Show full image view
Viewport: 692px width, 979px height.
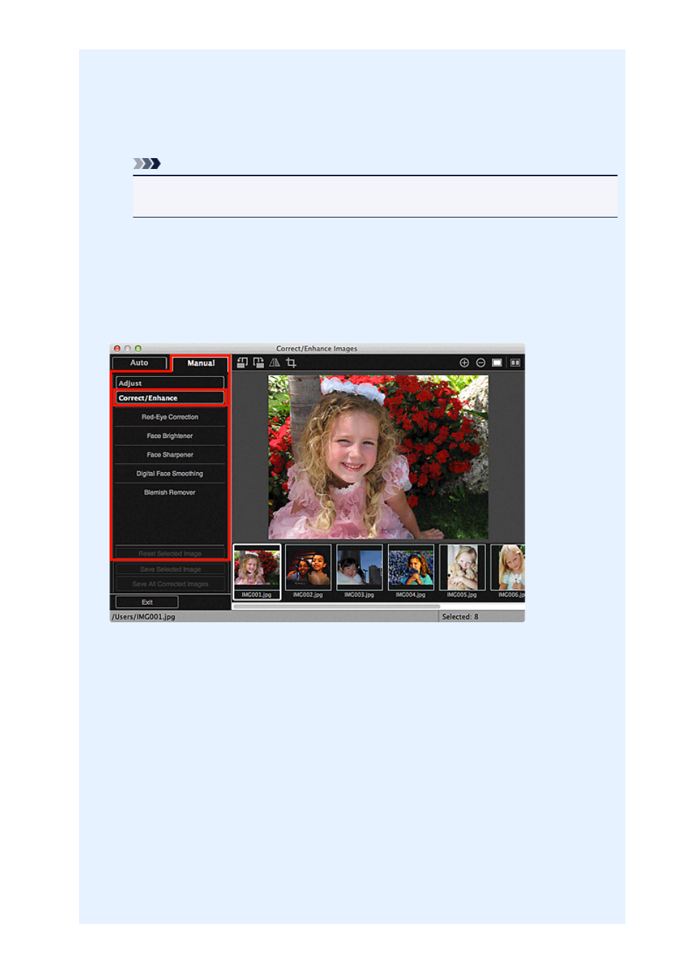pyautogui.click(x=497, y=363)
